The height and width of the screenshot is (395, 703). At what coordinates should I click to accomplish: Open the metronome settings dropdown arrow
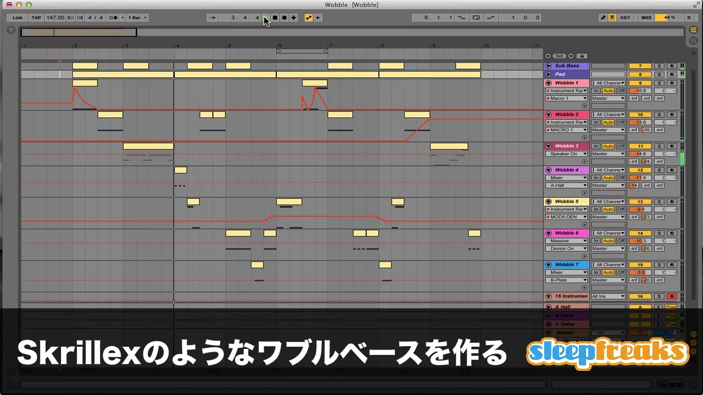tap(122, 18)
